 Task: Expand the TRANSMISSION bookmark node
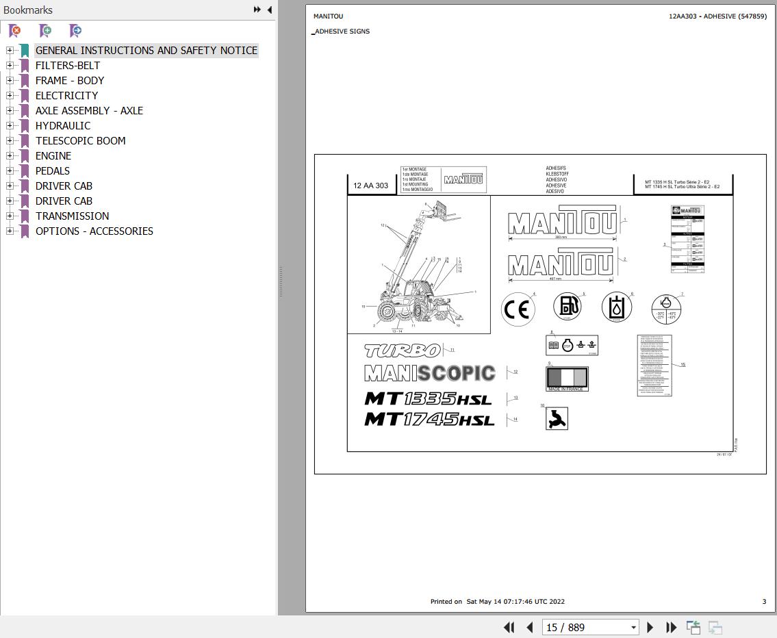coord(10,216)
